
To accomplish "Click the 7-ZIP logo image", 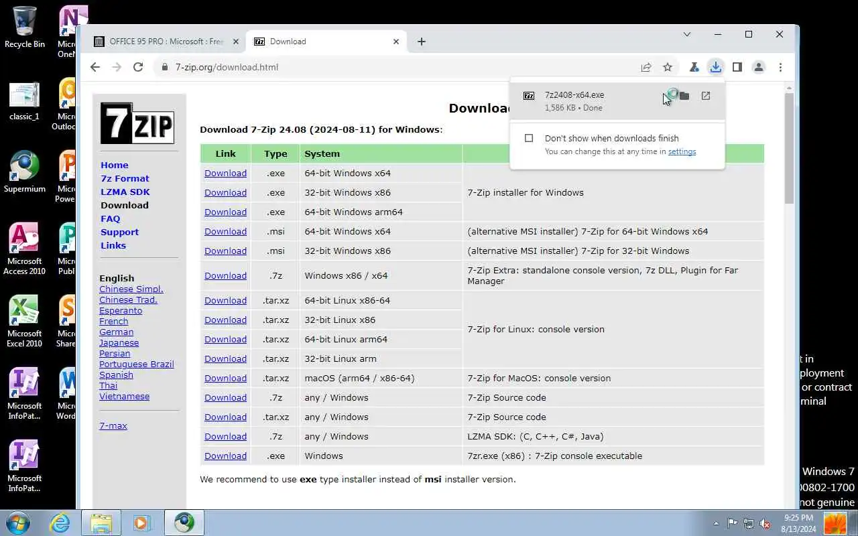I will [x=137, y=123].
